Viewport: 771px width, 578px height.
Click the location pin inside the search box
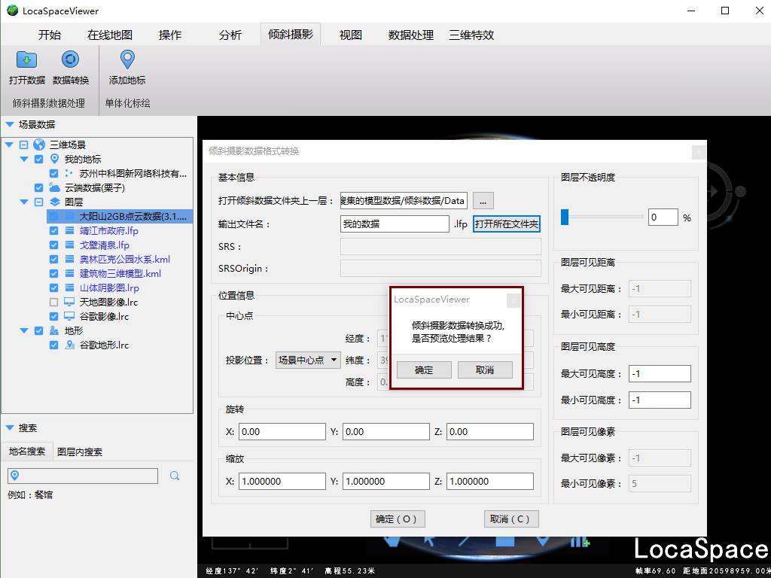tap(15, 476)
